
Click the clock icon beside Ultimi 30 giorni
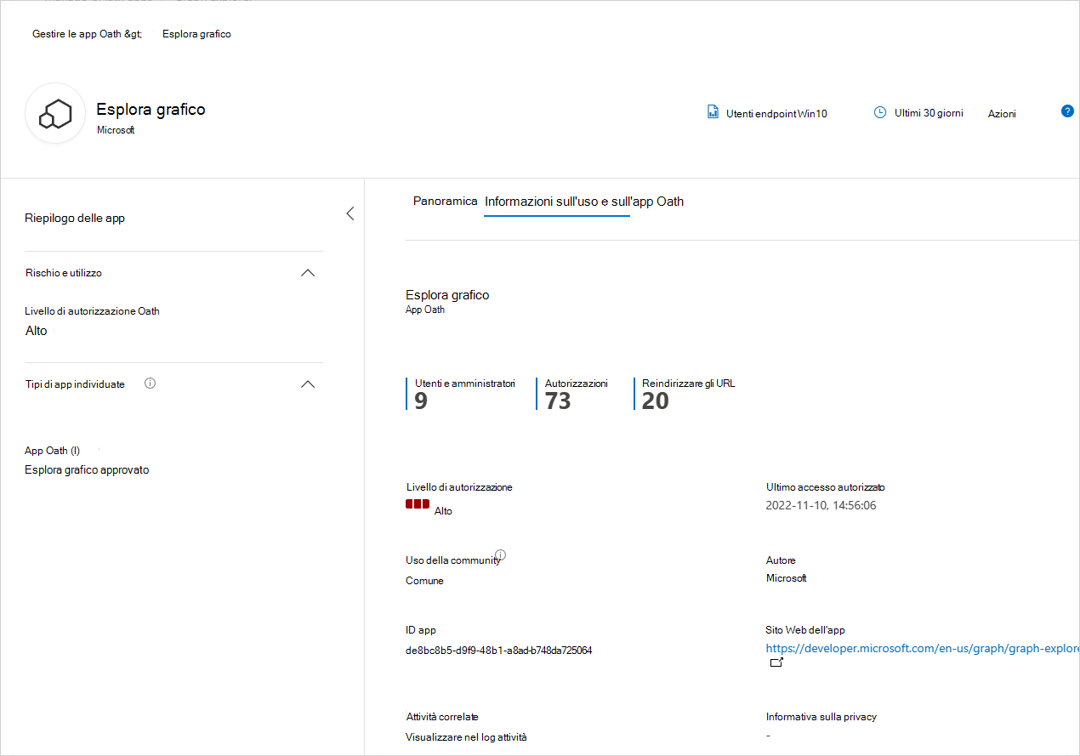[x=880, y=112]
